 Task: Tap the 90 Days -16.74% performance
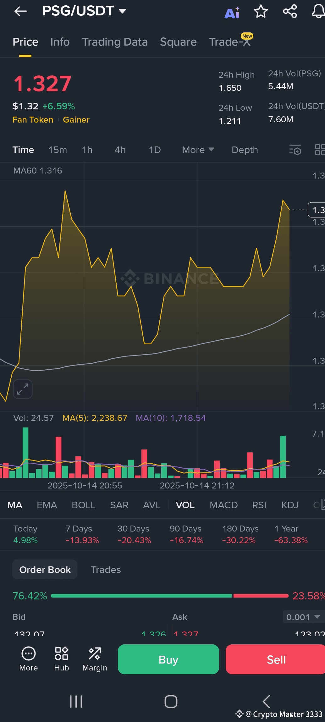coord(186,534)
